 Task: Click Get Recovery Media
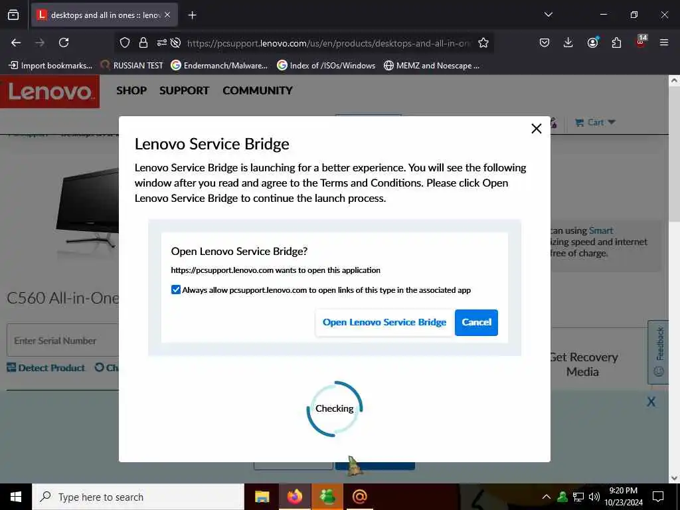point(583,365)
